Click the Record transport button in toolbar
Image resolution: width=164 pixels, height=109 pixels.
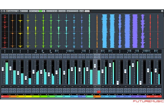click(44, 11)
